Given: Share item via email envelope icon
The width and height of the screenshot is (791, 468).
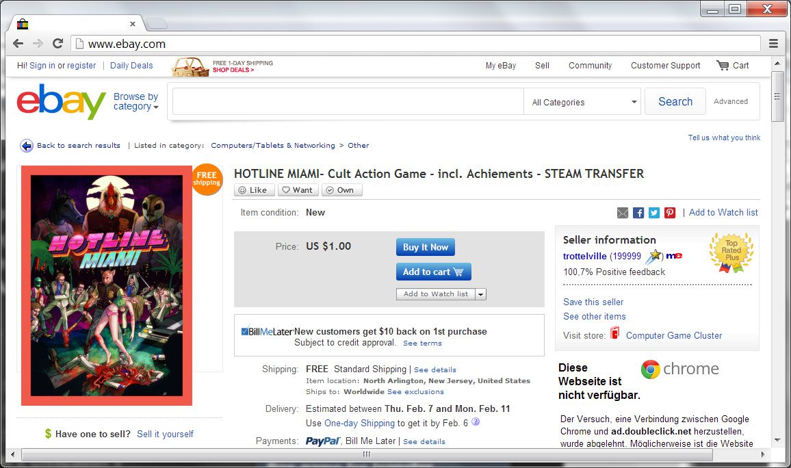Looking at the screenshot, I should [623, 213].
